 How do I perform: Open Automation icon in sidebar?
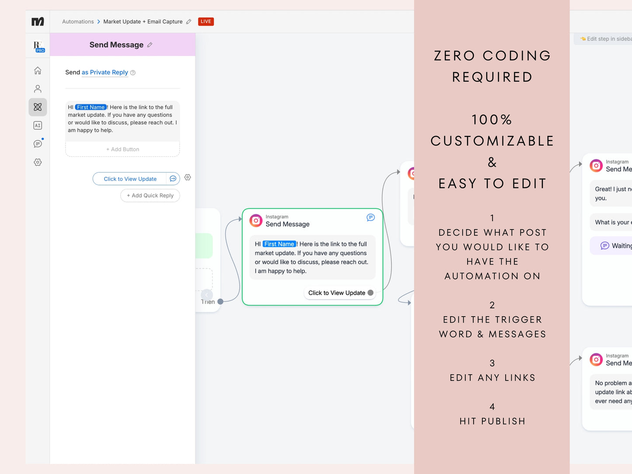38,107
